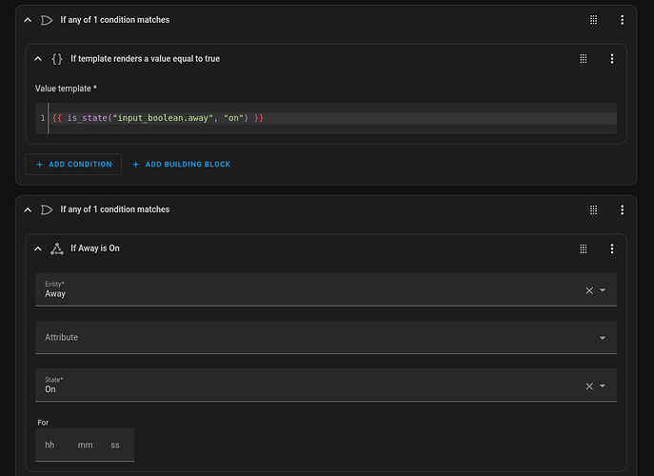Screen dimensions: 654x476
Task: Click drag handle of template condition
Action: (x=583, y=59)
